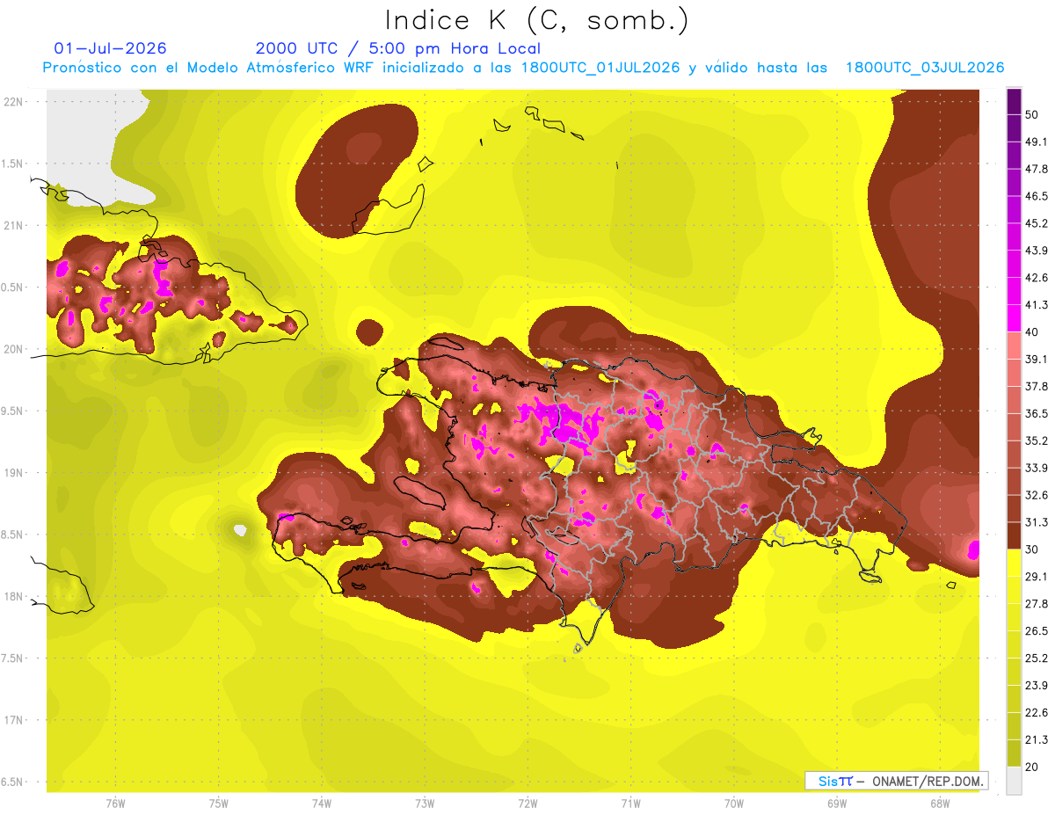Click the '19N' latitude axis label
This screenshot has height=815, width=1055.
[13, 472]
